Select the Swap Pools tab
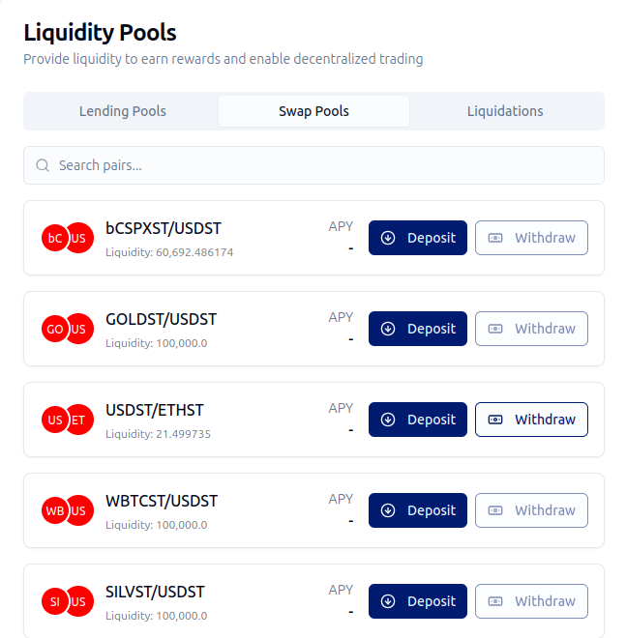The height and width of the screenshot is (638, 626). (x=313, y=111)
